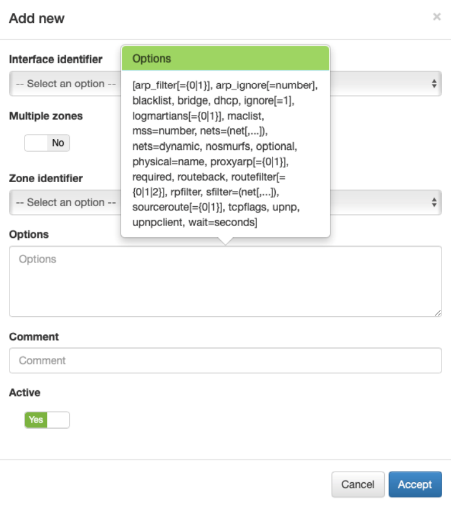Click the Interface identifier dropdown up-down arrows
Viewport: 451px width, 505px height.
click(434, 84)
